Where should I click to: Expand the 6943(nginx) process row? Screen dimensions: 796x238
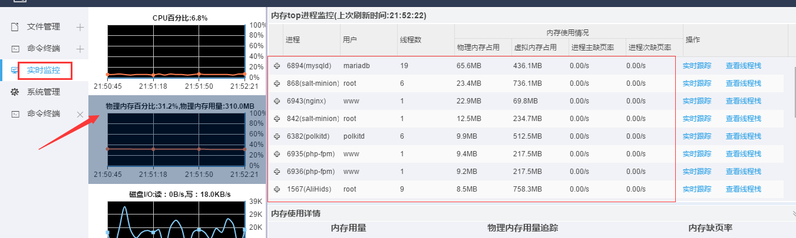click(277, 101)
